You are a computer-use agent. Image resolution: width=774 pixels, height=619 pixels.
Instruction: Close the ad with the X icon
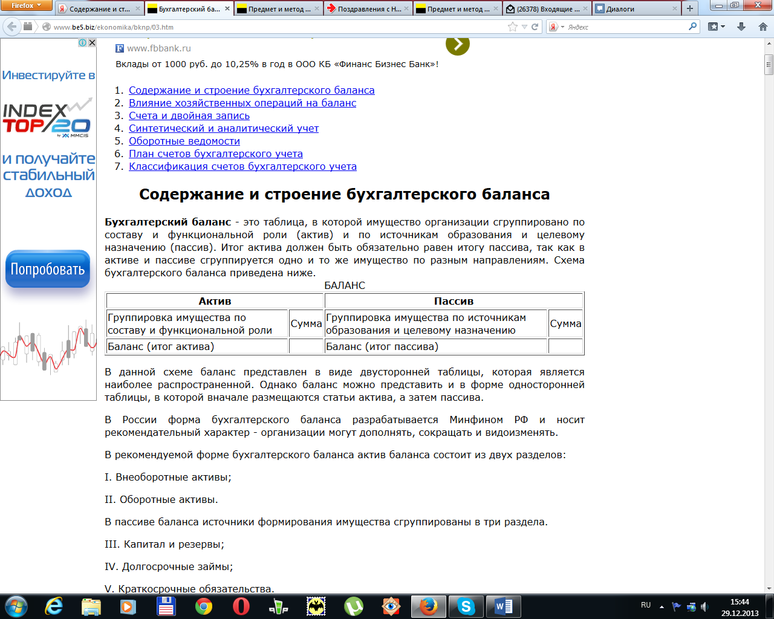[x=92, y=43]
